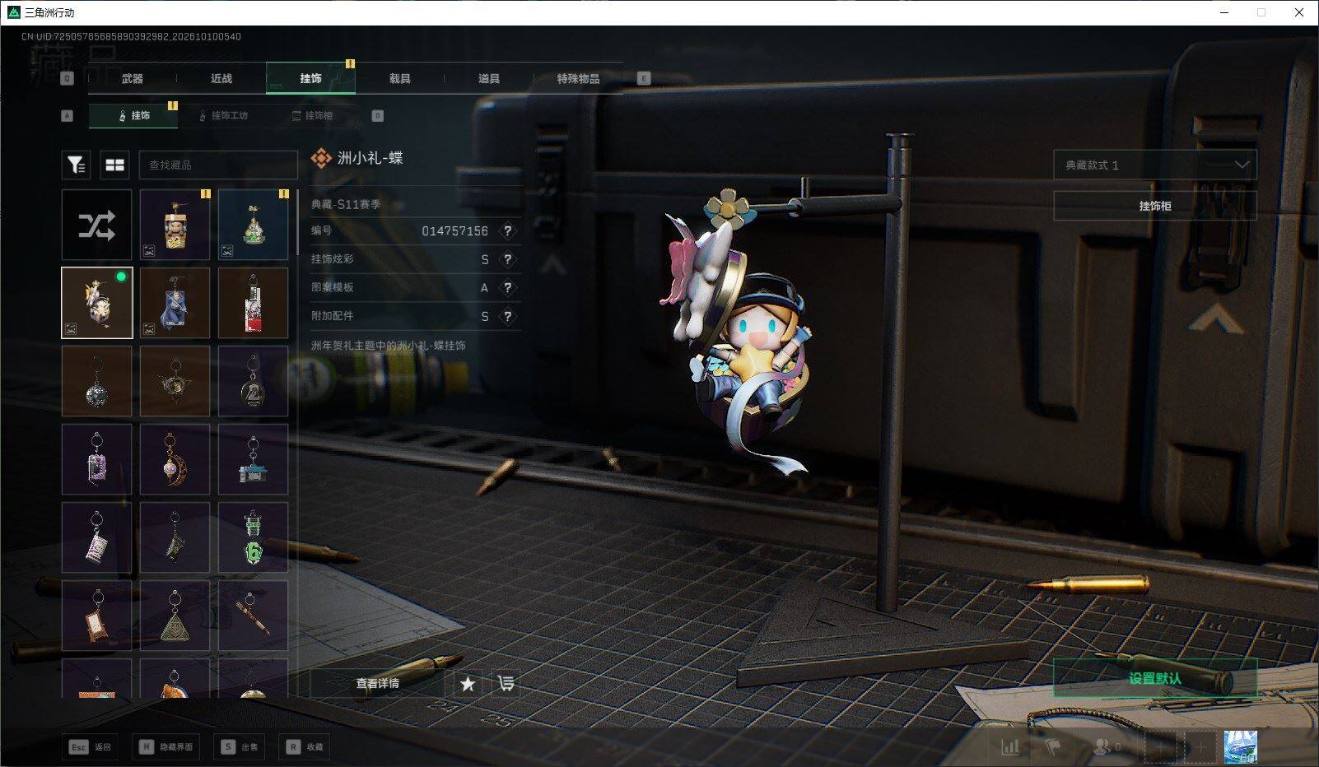The image size is (1319, 767).
Task: Open the 挂饰工坊 sub-tab
Action: 222,115
